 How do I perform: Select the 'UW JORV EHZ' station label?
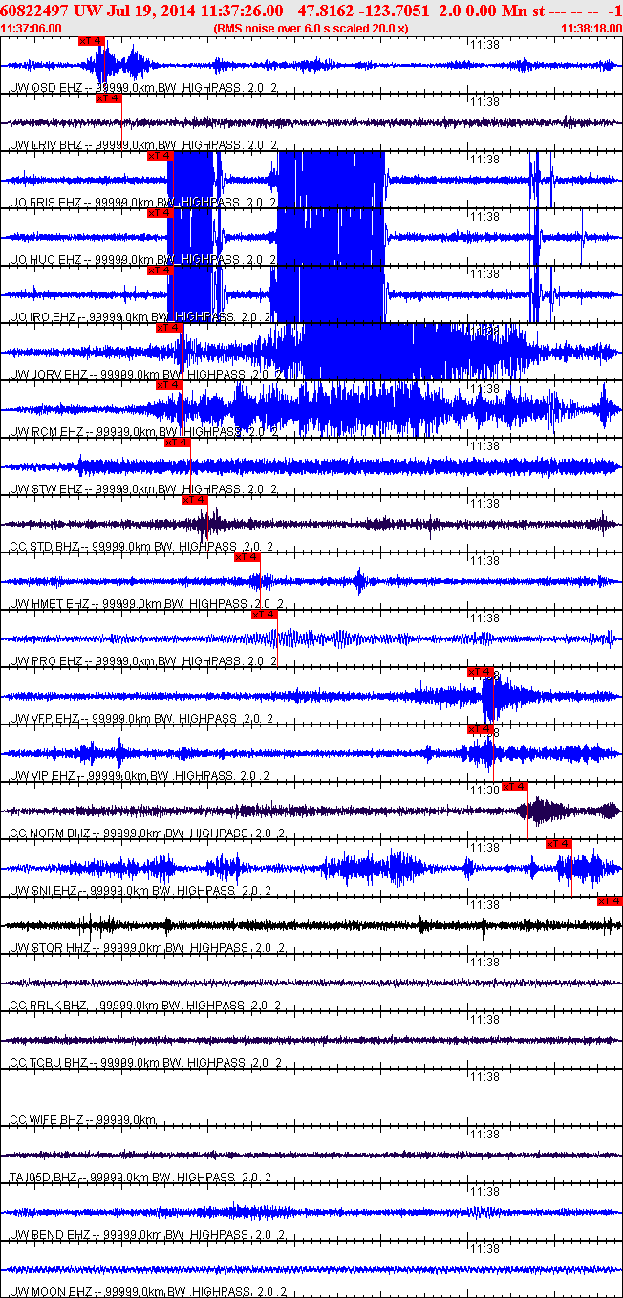(x=48, y=375)
